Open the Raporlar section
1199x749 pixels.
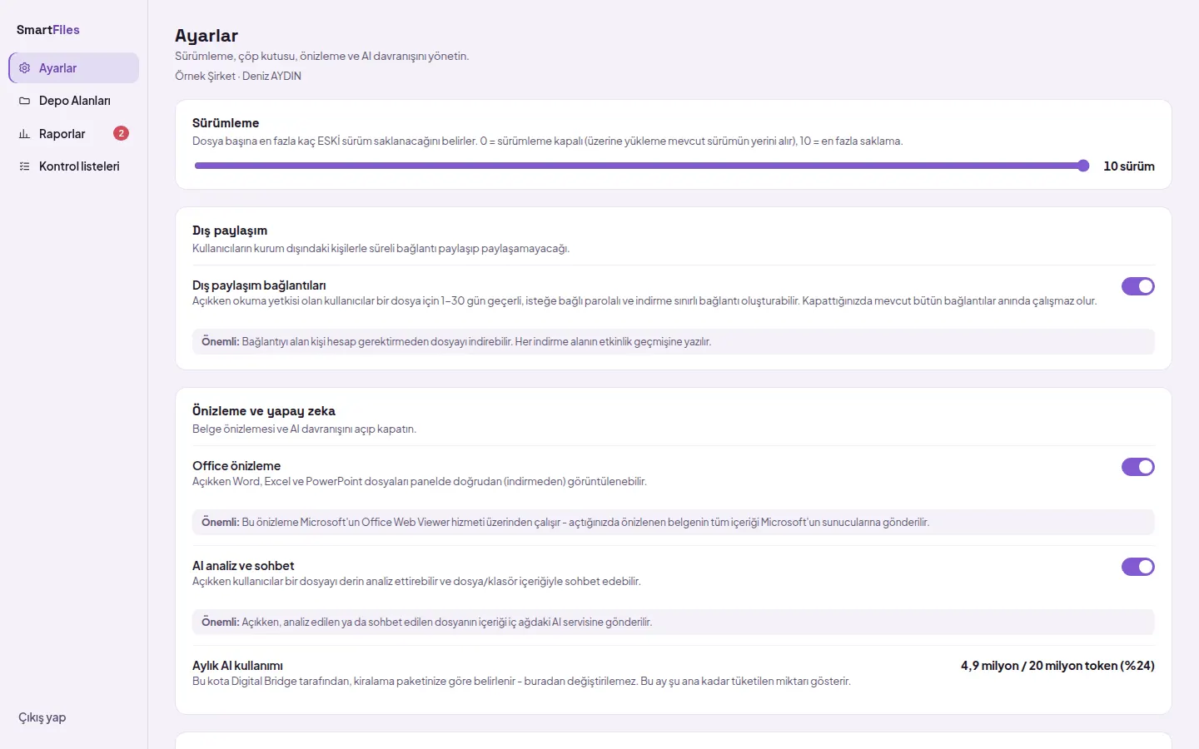click(74, 134)
